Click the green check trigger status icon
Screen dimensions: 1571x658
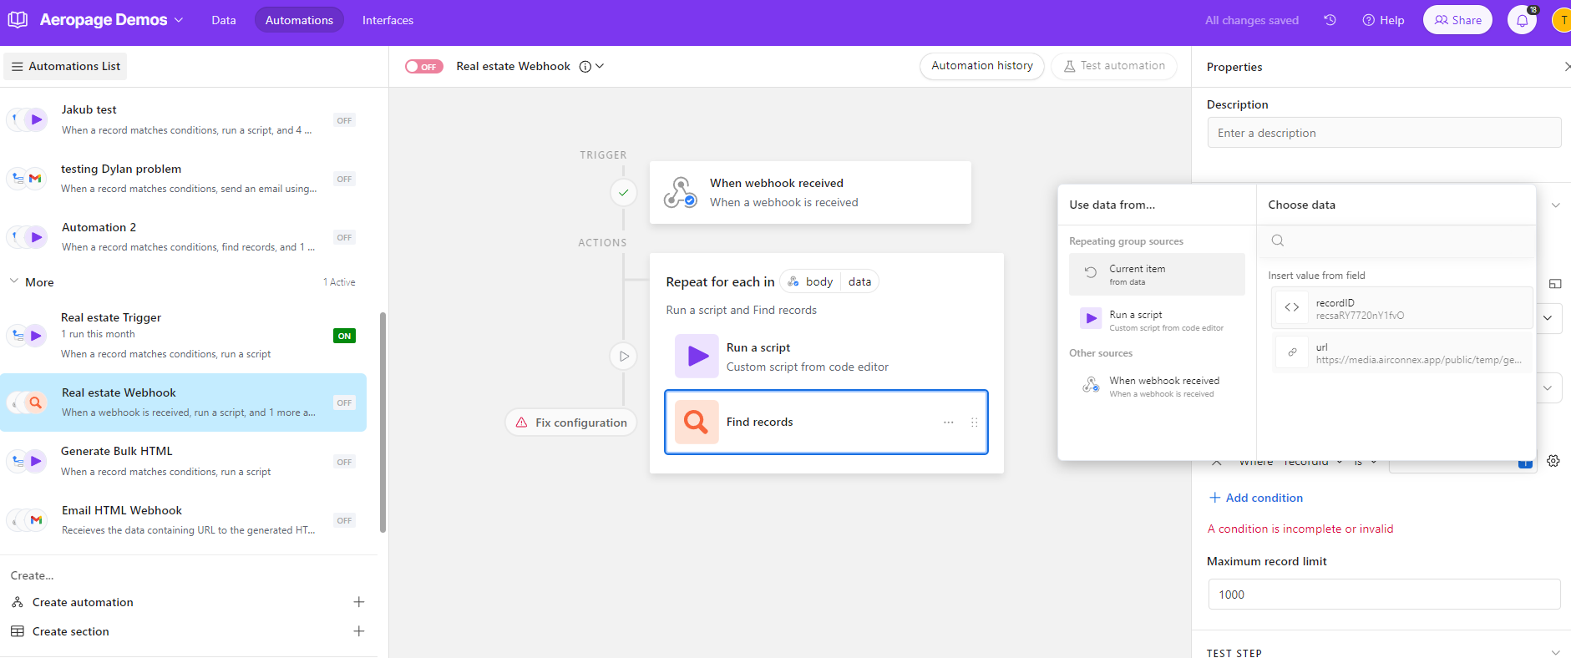tap(623, 193)
